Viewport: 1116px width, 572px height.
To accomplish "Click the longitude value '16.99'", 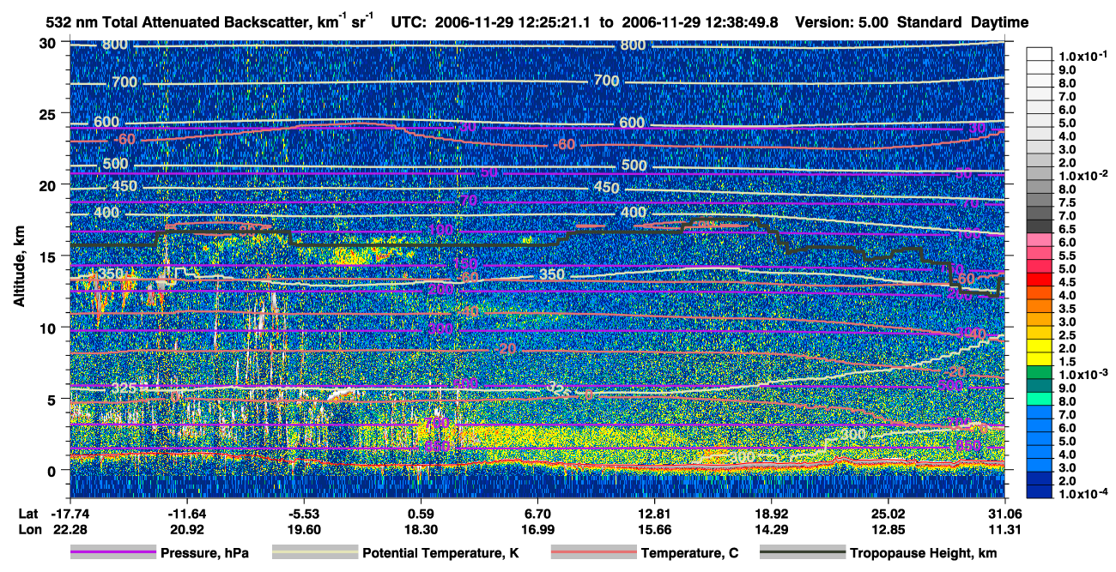I will (x=537, y=530).
